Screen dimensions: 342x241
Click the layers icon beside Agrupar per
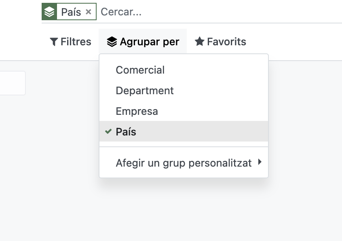tap(112, 42)
